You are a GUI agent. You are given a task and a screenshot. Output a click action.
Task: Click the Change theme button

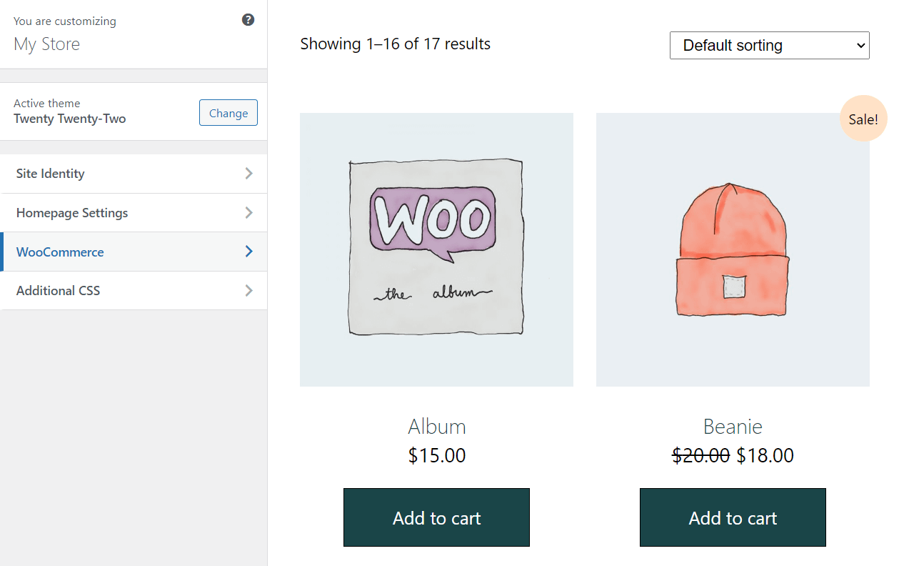pos(228,112)
